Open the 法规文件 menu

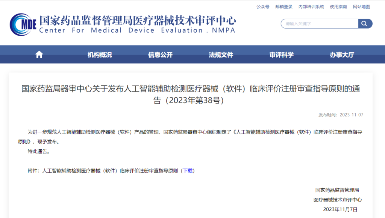221,55
